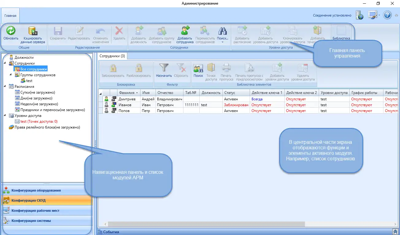Click the horizontal scrollbar under the table
Screen dimensions: 400x235
(x=206, y=224)
